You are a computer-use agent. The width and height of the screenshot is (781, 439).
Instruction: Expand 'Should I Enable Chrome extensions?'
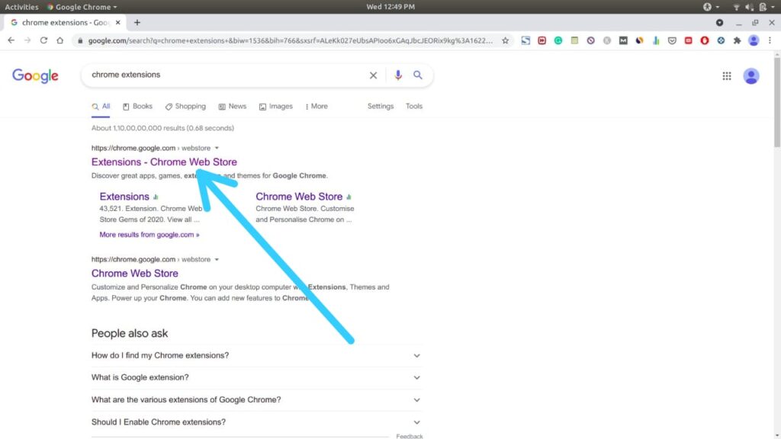point(256,422)
